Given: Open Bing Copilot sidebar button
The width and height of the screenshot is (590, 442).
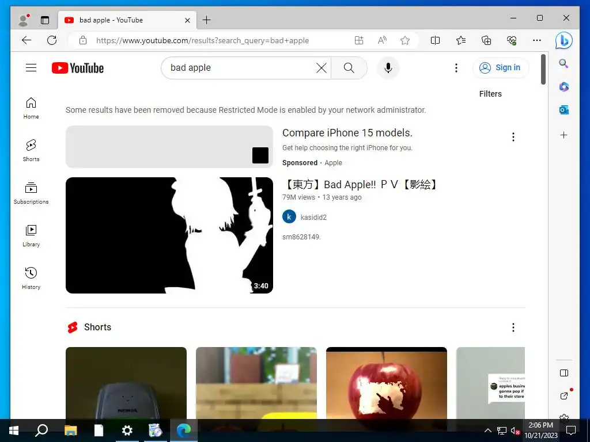Looking at the screenshot, I should tap(563, 41).
